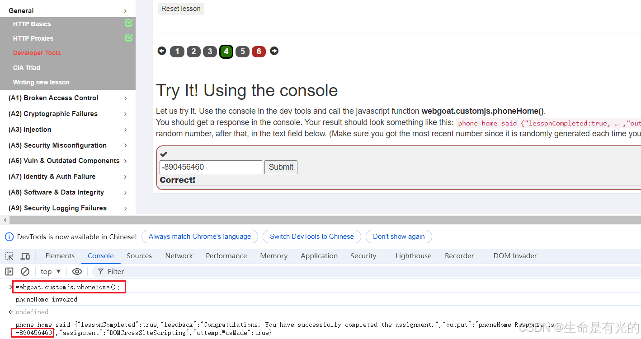Collapse the General category chevron
The width and height of the screenshot is (641, 339).
click(125, 11)
